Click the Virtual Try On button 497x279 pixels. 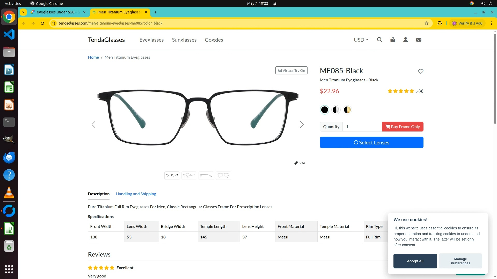point(291,71)
